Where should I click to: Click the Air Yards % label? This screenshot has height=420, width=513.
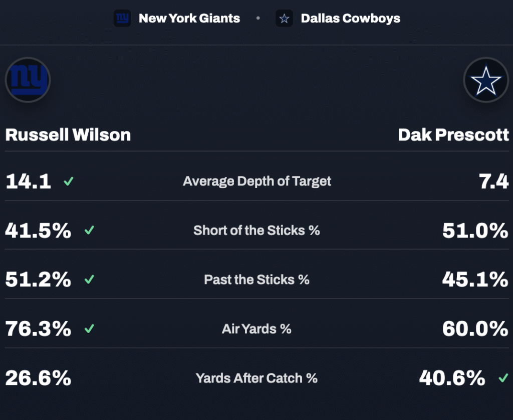point(256,328)
